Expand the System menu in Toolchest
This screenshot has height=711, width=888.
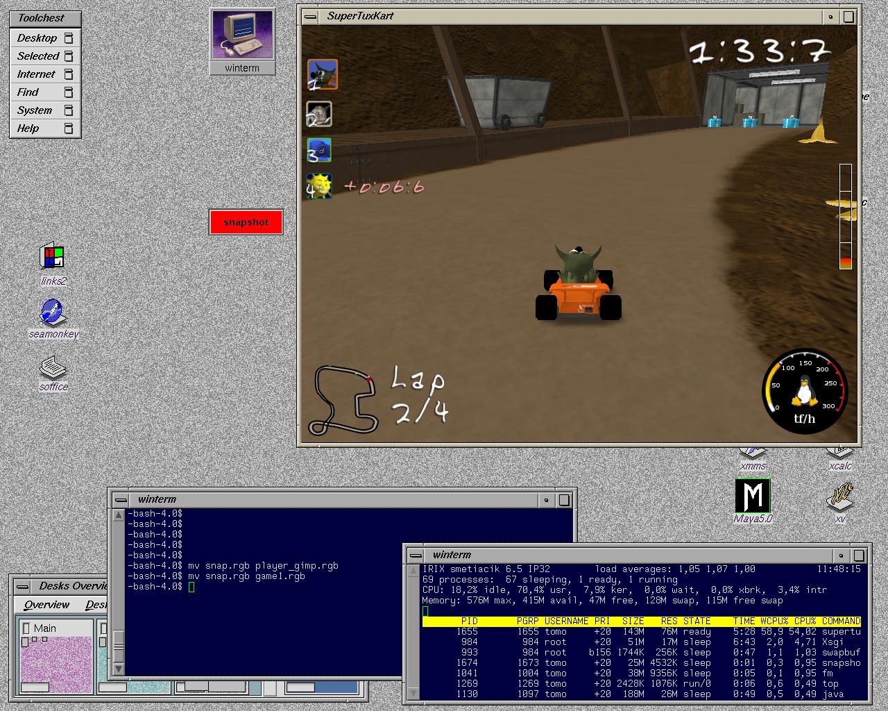[45, 110]
